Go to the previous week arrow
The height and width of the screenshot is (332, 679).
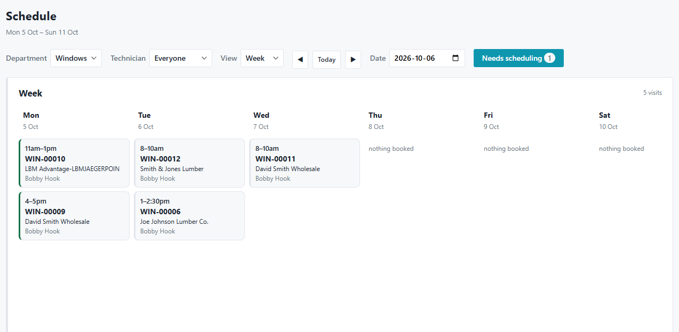click(x=300, y=59)
